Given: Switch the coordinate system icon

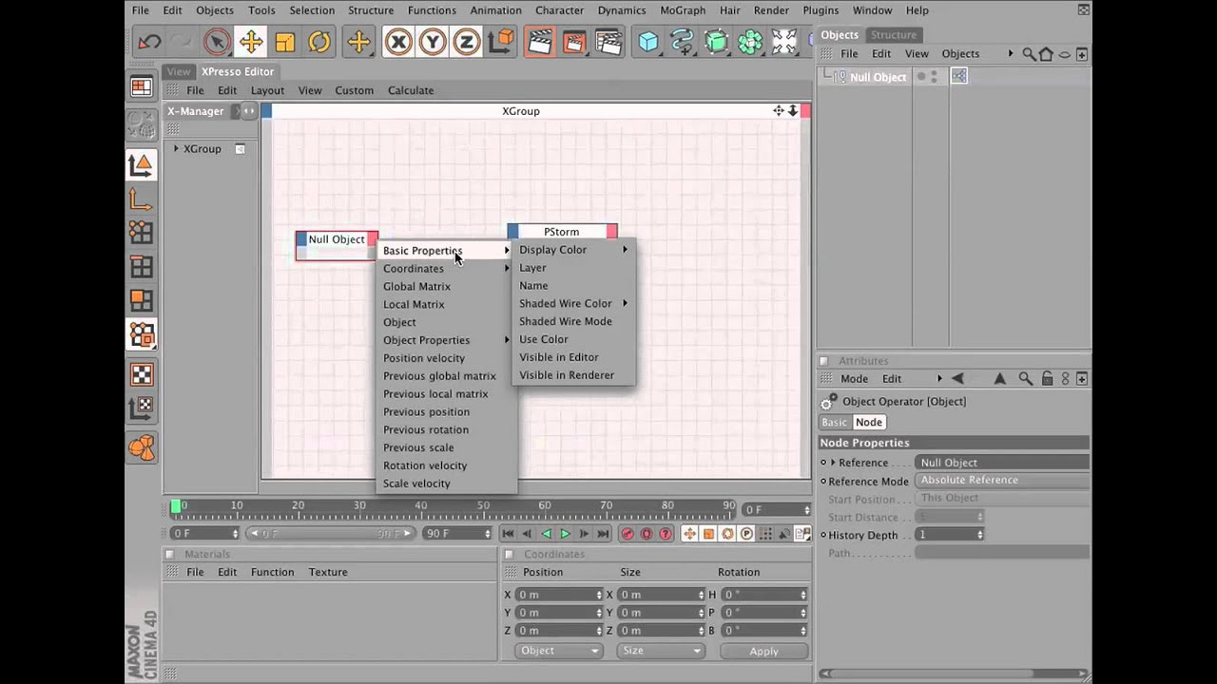Looking at the screenshot, I should (x=502, y=42).
